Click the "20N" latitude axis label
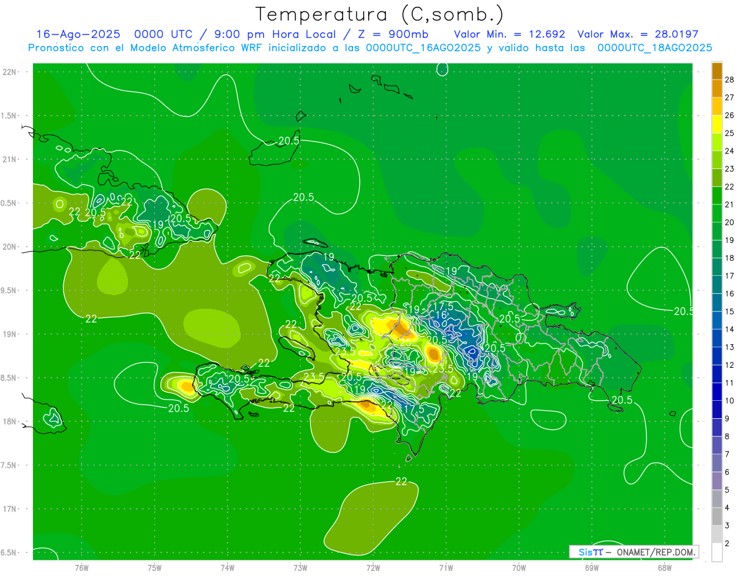746x576 pixels. coord(11,247)
